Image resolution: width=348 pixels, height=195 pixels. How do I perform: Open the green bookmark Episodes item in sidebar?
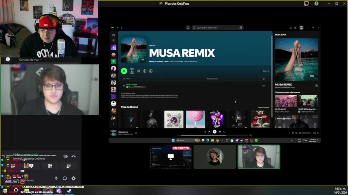coord(113,61)
